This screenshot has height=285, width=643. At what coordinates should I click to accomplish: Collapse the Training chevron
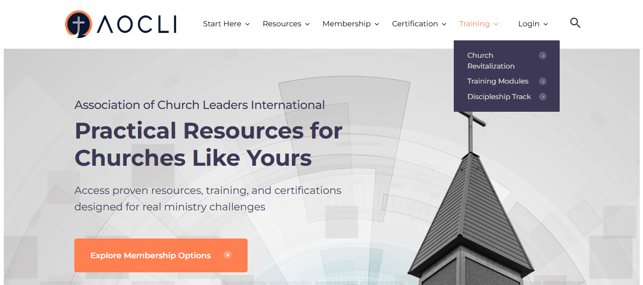496,24
